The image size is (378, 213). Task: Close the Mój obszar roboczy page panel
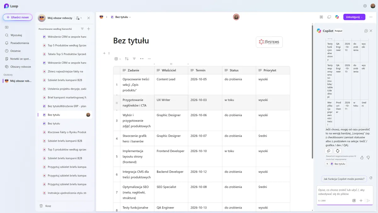[x=89, y=18]
